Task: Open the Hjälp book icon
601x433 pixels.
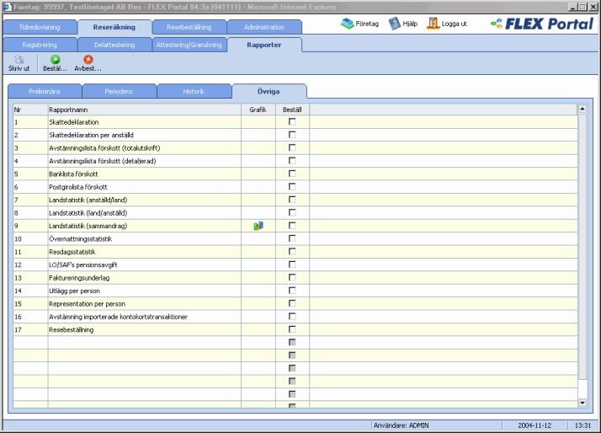Action: 395,24
